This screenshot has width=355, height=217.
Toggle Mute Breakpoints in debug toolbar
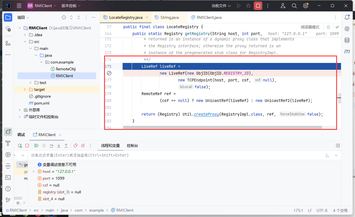coord(83,146)
